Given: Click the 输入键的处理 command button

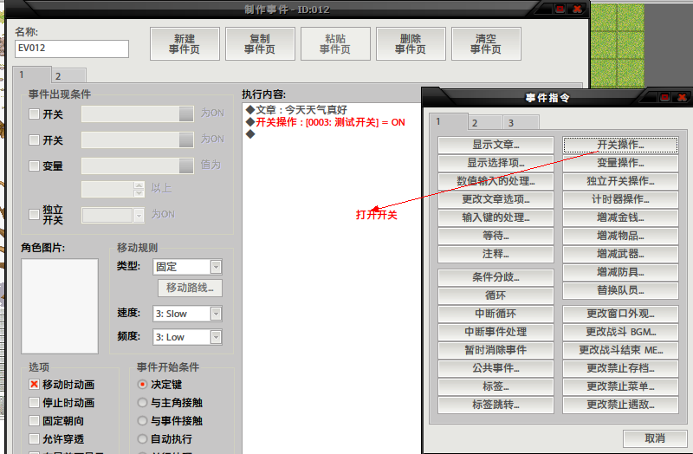Looking at the screenshot, I should pyautogui.click(x=495, y=217).
